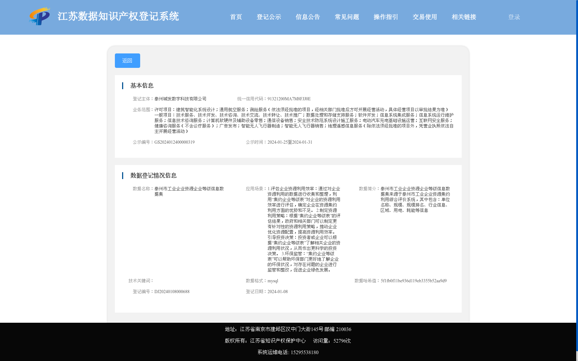Click the 技术关键词 label
This screenshot has width=578, height=361.
[141, 281]
